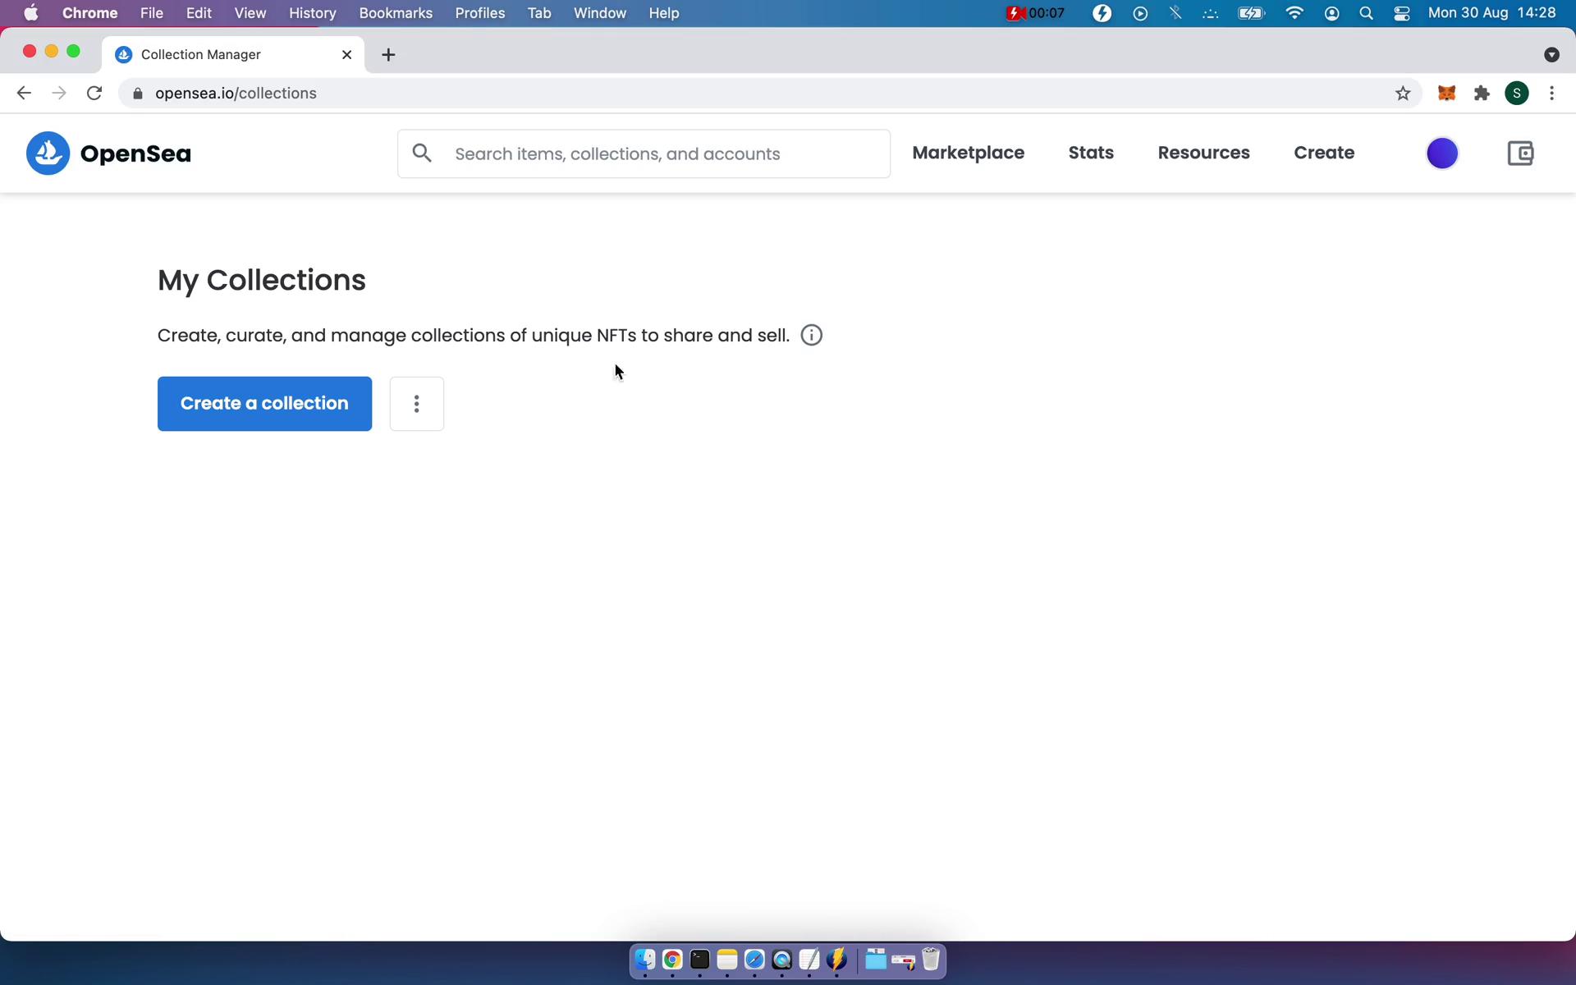Viewport: 1576px width, 985px height.
Task: Click the Resources menu item
Action: [1204, 152]
